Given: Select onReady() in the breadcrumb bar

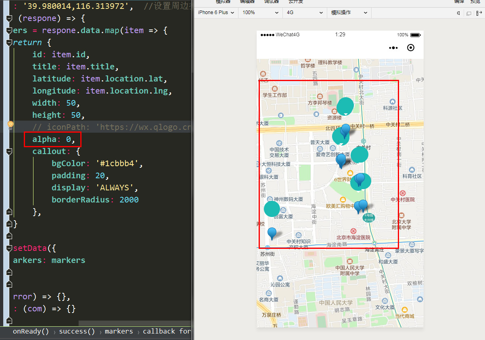Looking at the screenshot, I should pos(31,331).
